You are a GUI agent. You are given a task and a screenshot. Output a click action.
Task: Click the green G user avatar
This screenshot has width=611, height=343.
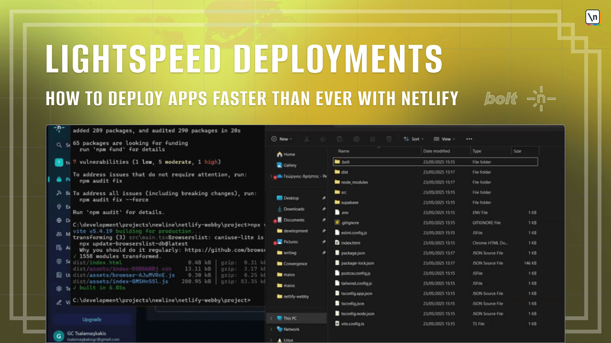tap(59, 336)
